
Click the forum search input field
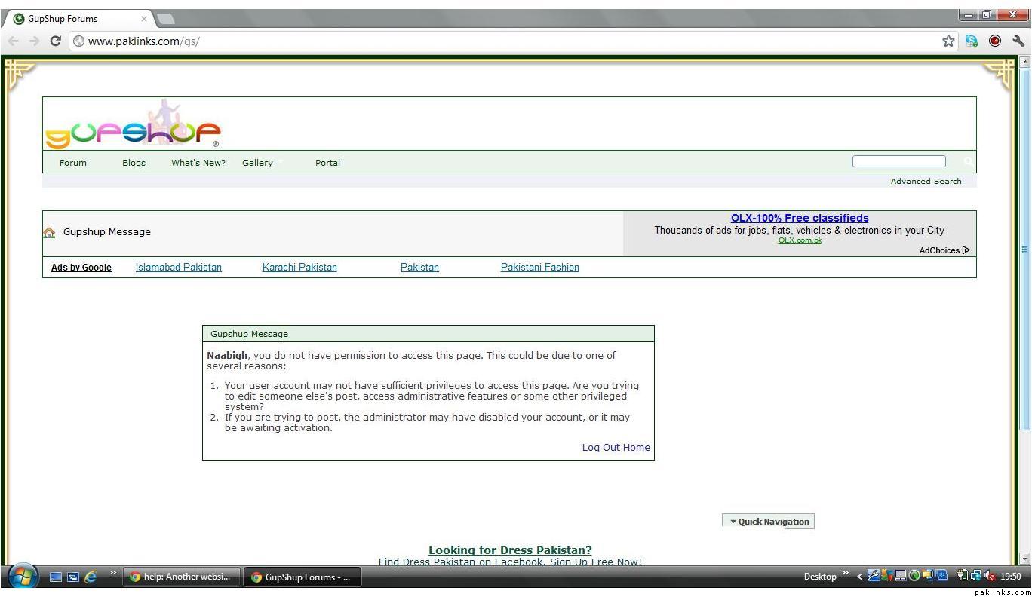tap(898, 161)
